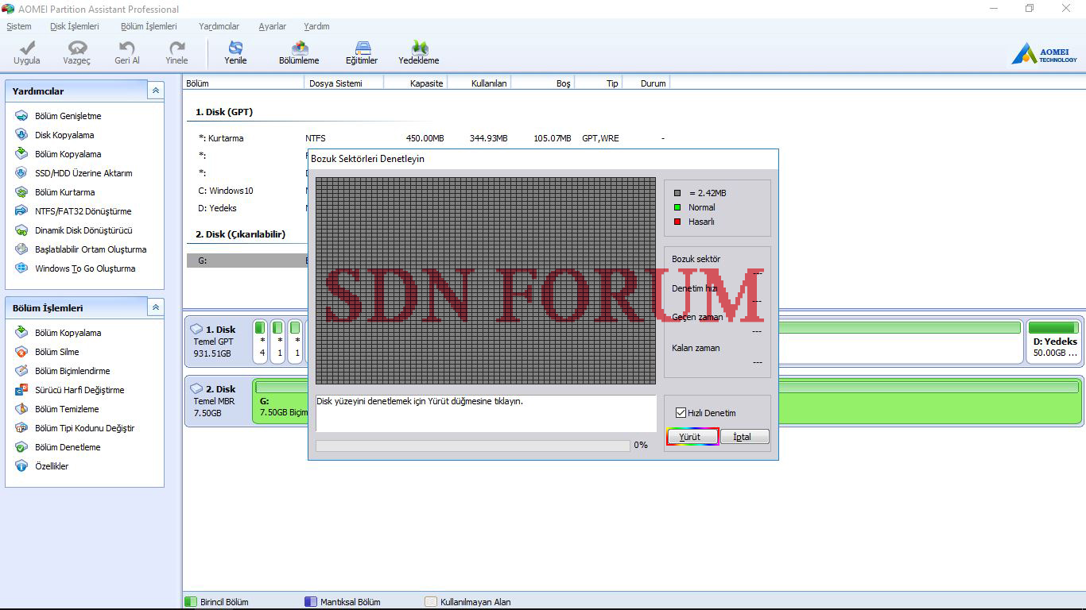
Task: Click the Yenile refresh toolbar icon
Action: [235, 49]
